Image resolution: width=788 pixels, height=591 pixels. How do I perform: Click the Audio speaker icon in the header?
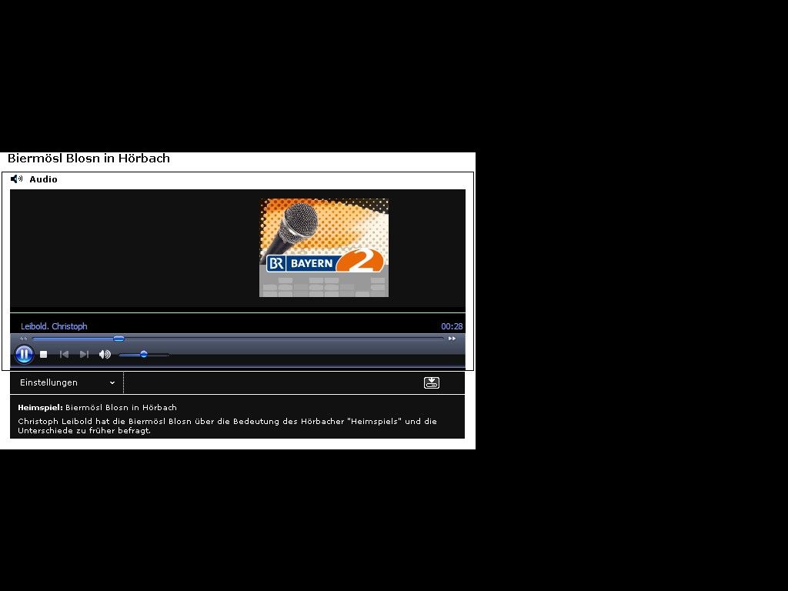pyautogui.click(x=17, y=179)
